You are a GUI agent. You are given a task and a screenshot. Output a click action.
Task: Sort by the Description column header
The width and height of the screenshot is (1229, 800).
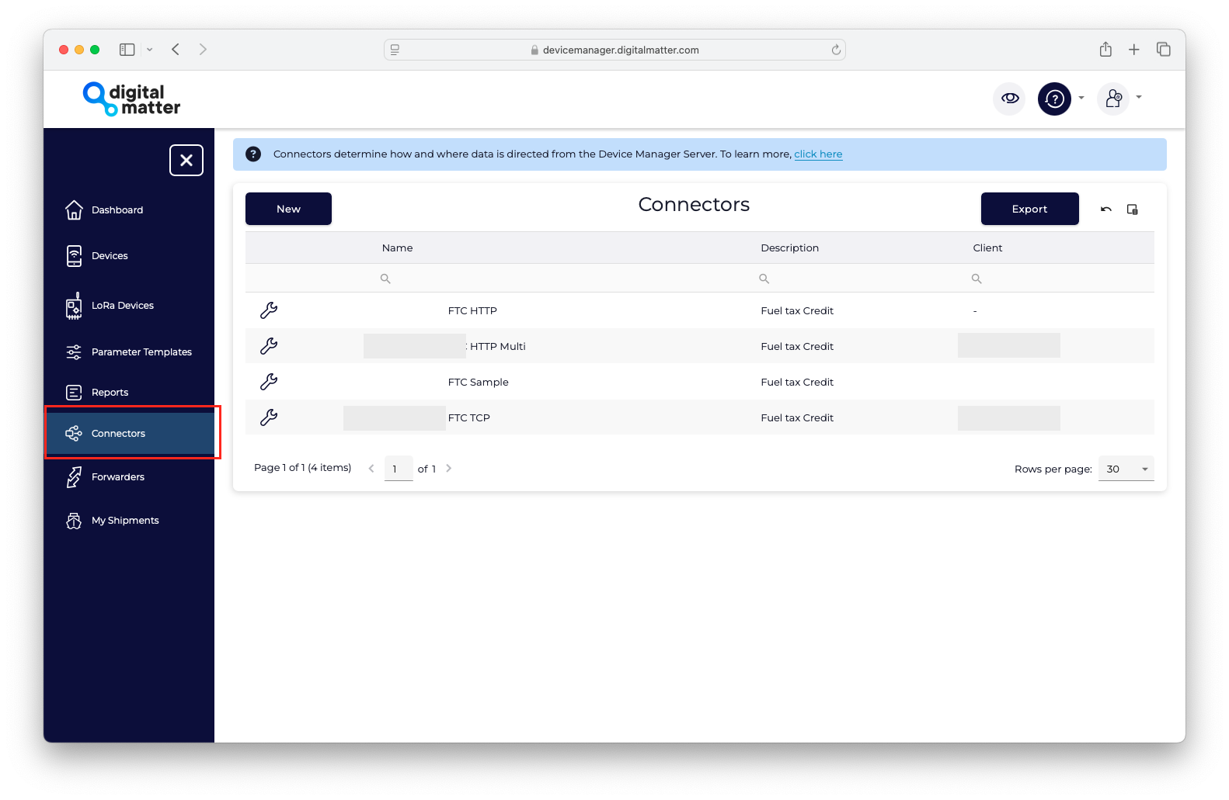789,248
